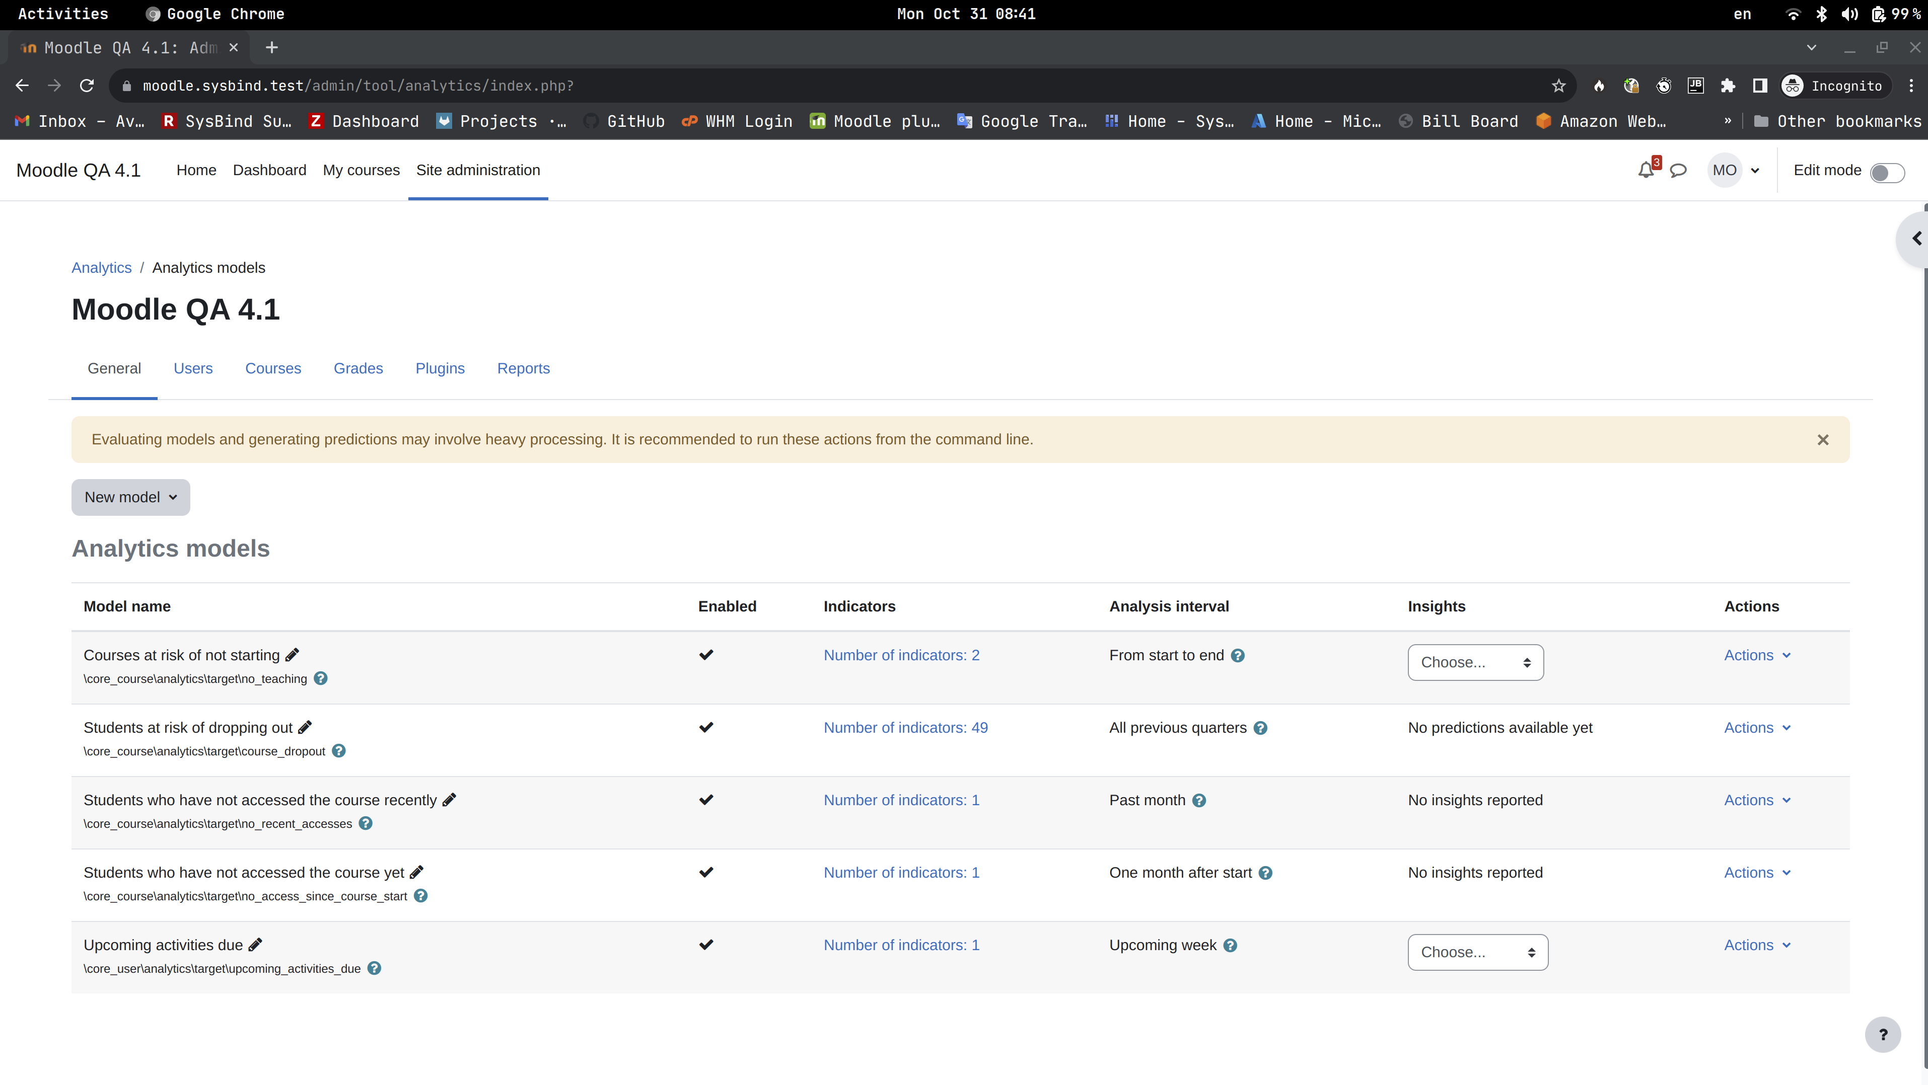Open Activities overview in top bar

[63, 14]
